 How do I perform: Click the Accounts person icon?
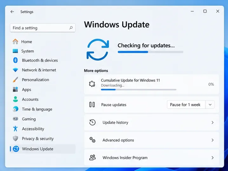(16, 99)
